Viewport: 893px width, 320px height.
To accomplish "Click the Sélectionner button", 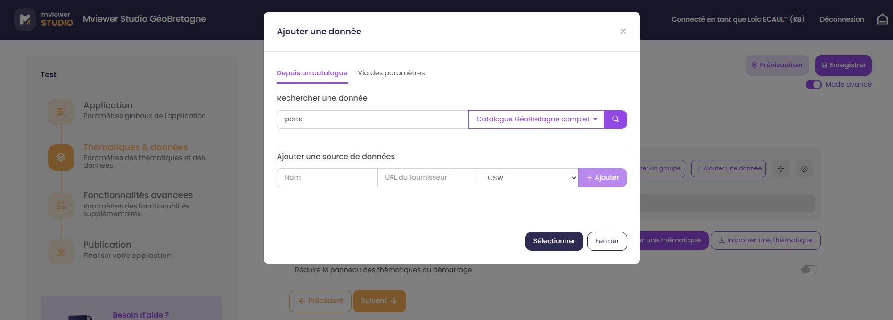I will (x=554, y=241).
